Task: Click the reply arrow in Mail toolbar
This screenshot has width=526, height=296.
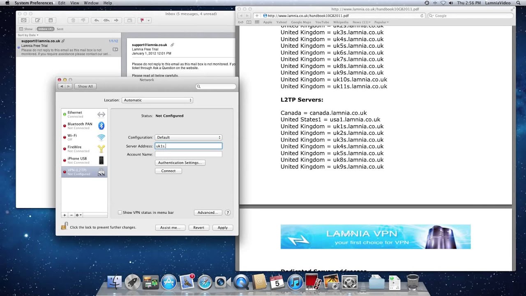Action: (x=96, y=20)
